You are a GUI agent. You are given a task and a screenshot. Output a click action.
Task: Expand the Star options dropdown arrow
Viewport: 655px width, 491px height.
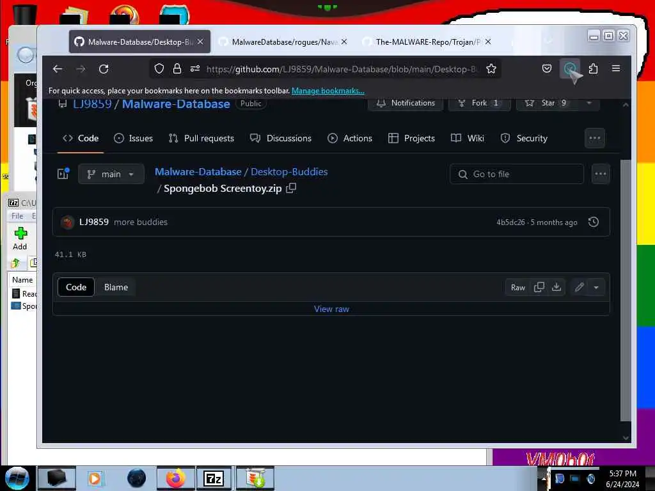(589, 103)
